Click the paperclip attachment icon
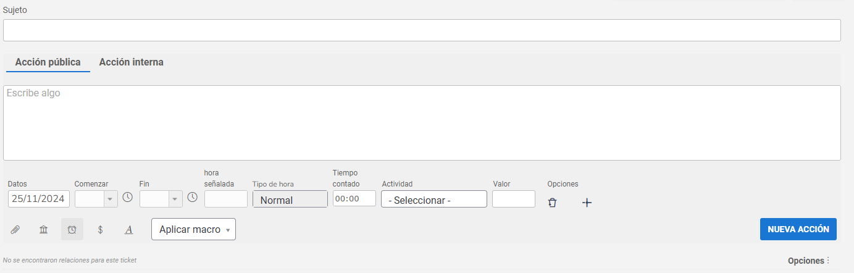The width and height of the screenshot is (854, 273). tap(15, 230)
